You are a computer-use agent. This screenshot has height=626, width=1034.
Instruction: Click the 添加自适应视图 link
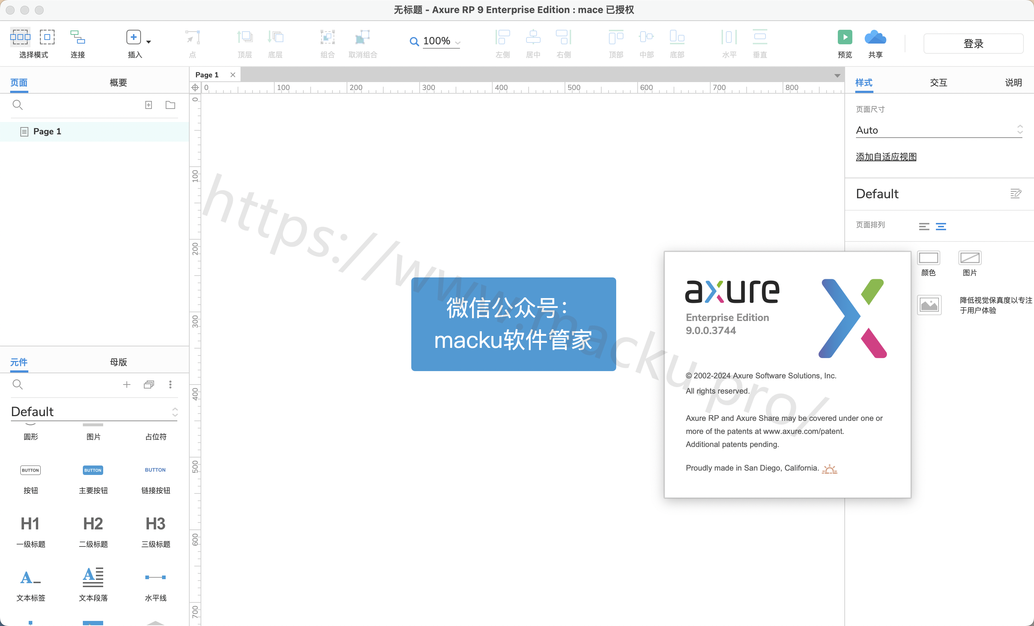886,157
